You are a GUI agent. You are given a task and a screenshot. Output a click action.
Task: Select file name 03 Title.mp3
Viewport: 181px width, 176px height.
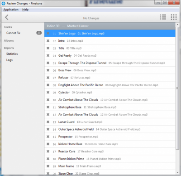pyautogui.click(x=74, y=48)
